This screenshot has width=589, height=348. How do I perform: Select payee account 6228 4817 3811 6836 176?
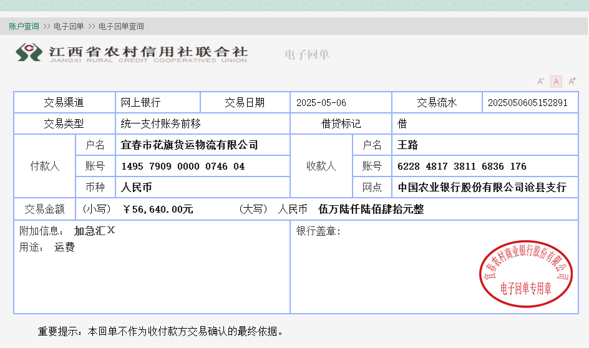click(x=462, y=167)
